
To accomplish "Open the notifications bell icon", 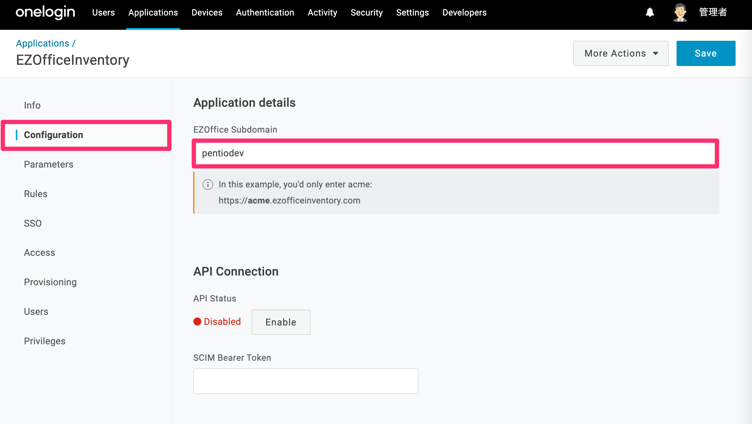I will pos(650,12).
